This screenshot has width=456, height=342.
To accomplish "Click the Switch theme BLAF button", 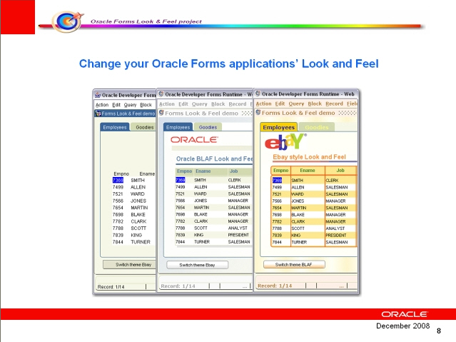I will (x=294, y=265).
